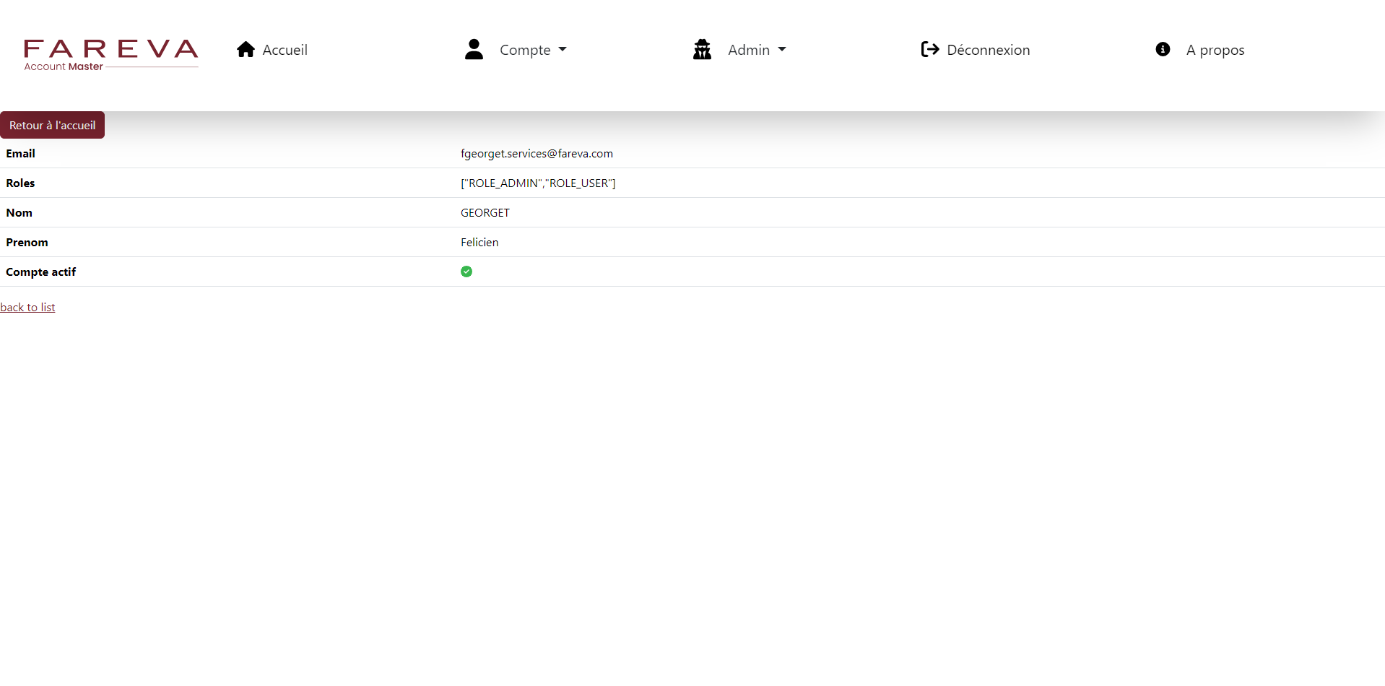Image resolution: width=1385 pixels, height=686 pixels.
Task: Click the house icon beside Accueil
Action: coord(246,49)
